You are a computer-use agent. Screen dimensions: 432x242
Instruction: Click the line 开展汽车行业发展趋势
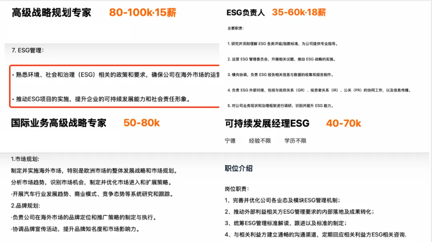[93, 194]
